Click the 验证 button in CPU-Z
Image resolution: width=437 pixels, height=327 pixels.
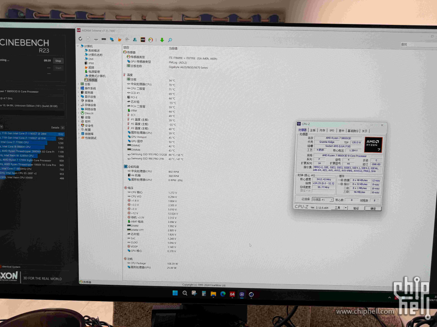[356, 208]
